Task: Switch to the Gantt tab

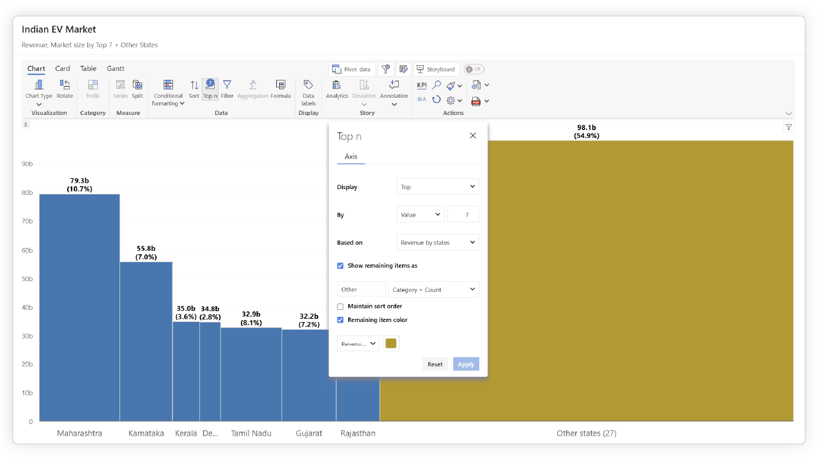Action: click(x=116, y=68)
